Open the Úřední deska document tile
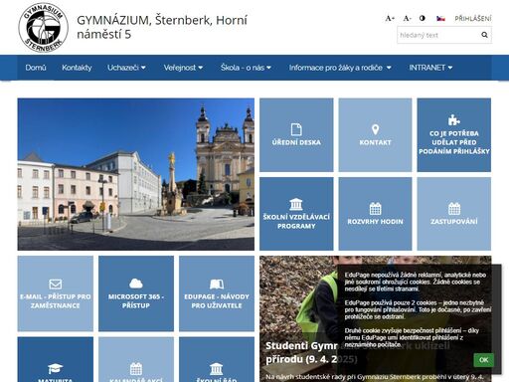 [x=296, y=135]
